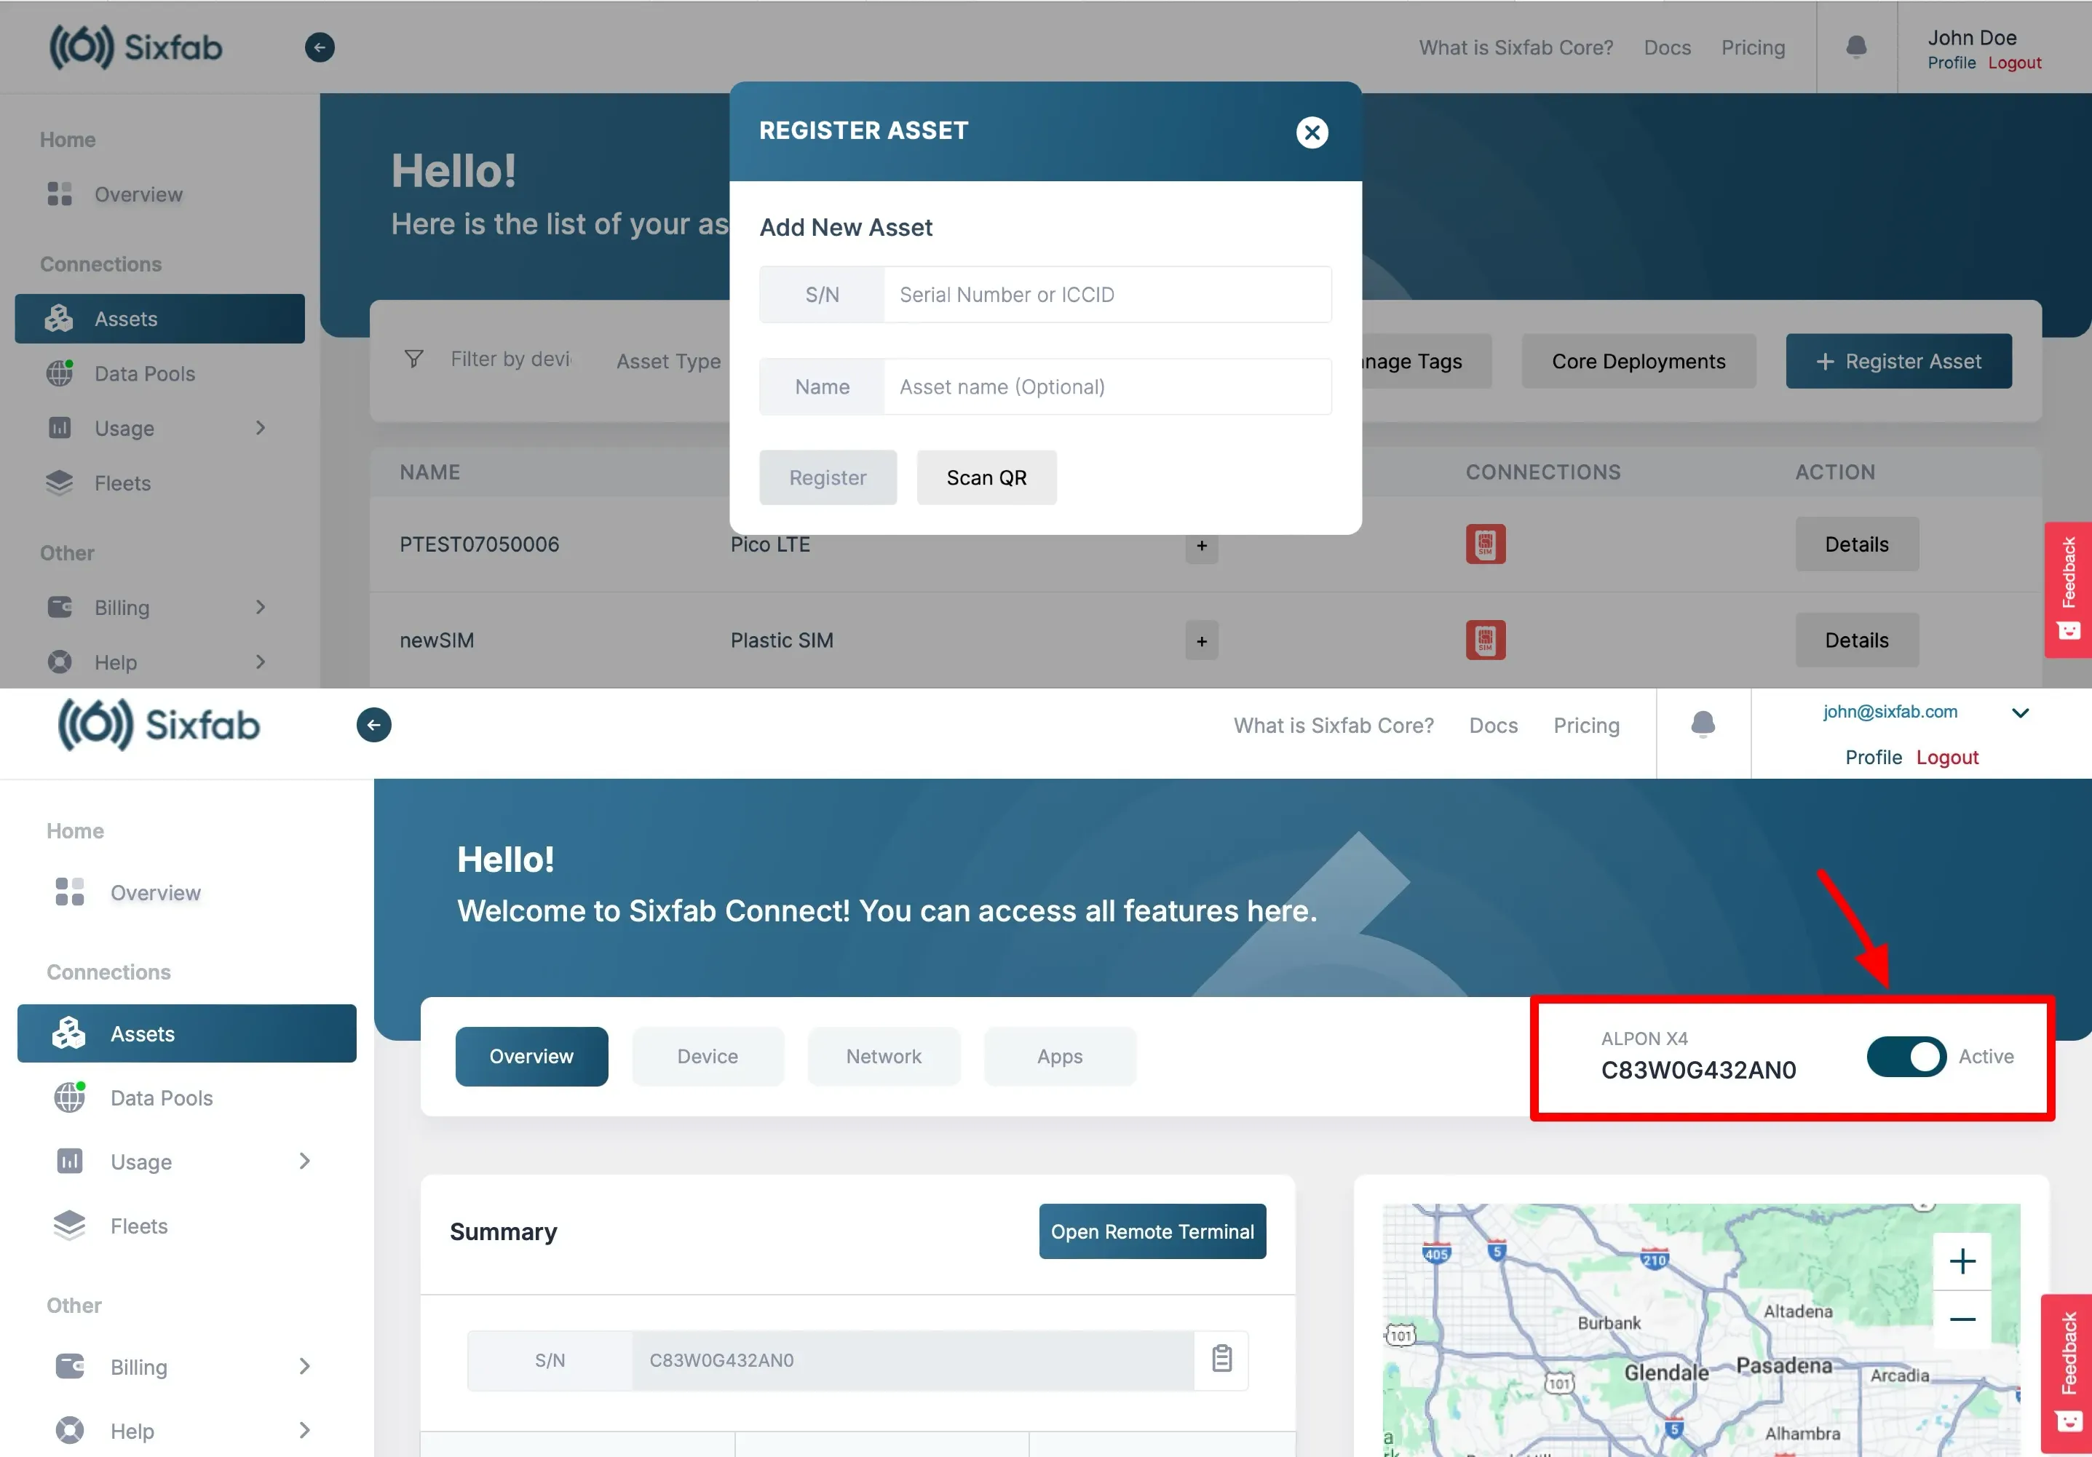Open Overview in bottom window sidebar
This screenshot has height=1457, width=2092.
(x=155, y=892)
